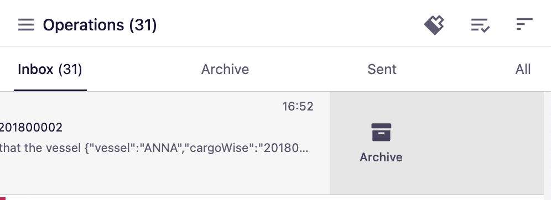Click the archive box icon

tap(381, 132)
